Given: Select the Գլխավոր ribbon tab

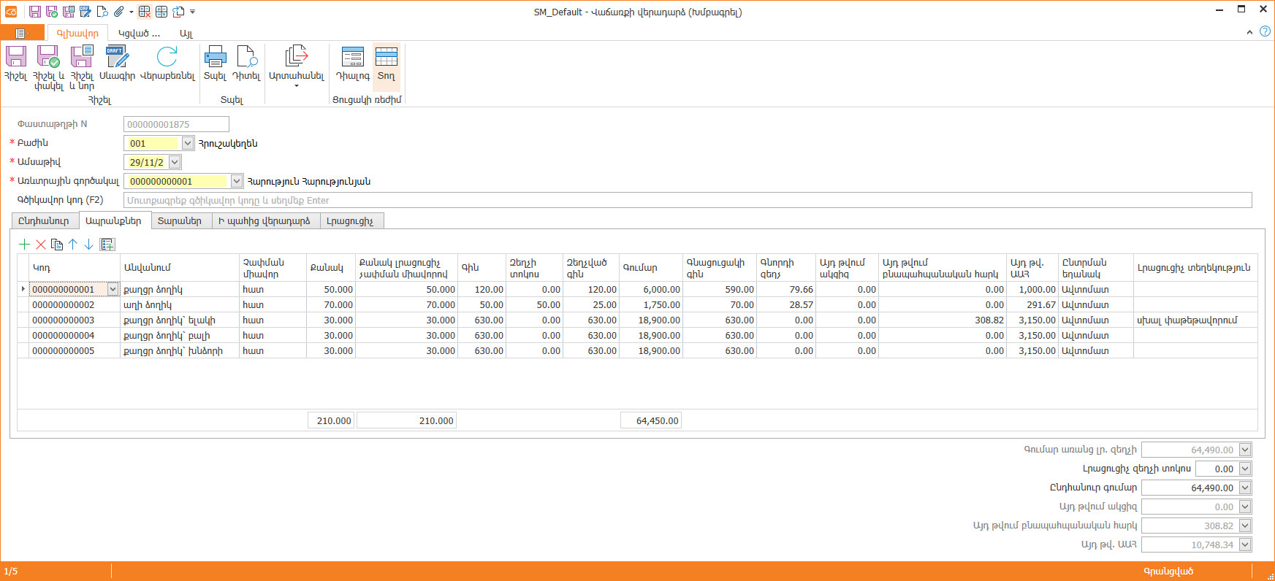Looking at the screenshot, I should pyautogui.click(x=77, y=33).
